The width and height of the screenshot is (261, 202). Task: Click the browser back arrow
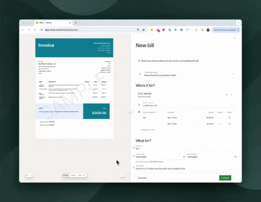23,30
